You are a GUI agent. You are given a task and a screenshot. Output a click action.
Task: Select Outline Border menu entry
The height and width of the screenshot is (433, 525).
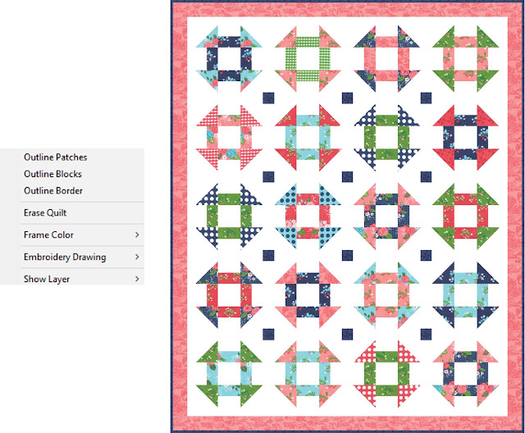tap(52, 190)
